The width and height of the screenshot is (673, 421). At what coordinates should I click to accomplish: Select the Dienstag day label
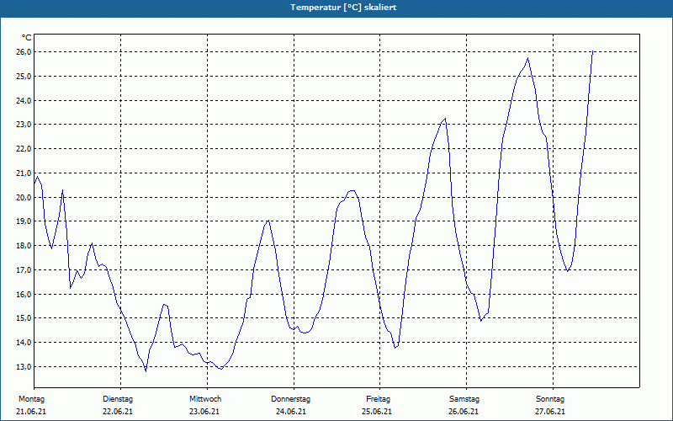click(118, 399)
